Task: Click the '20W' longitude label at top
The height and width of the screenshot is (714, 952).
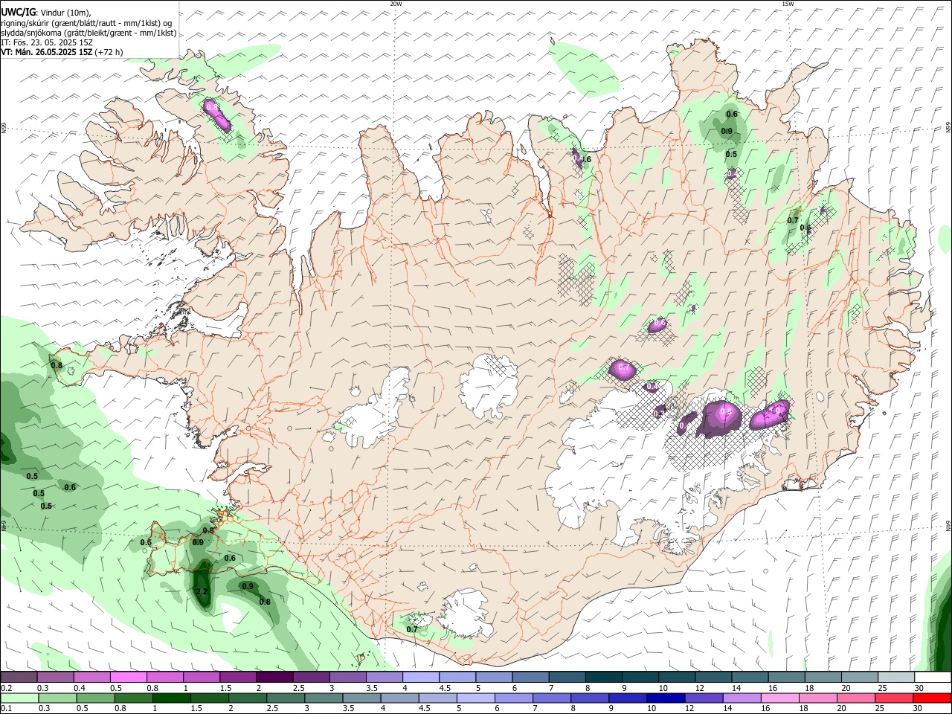Action: tap(396, 4)
